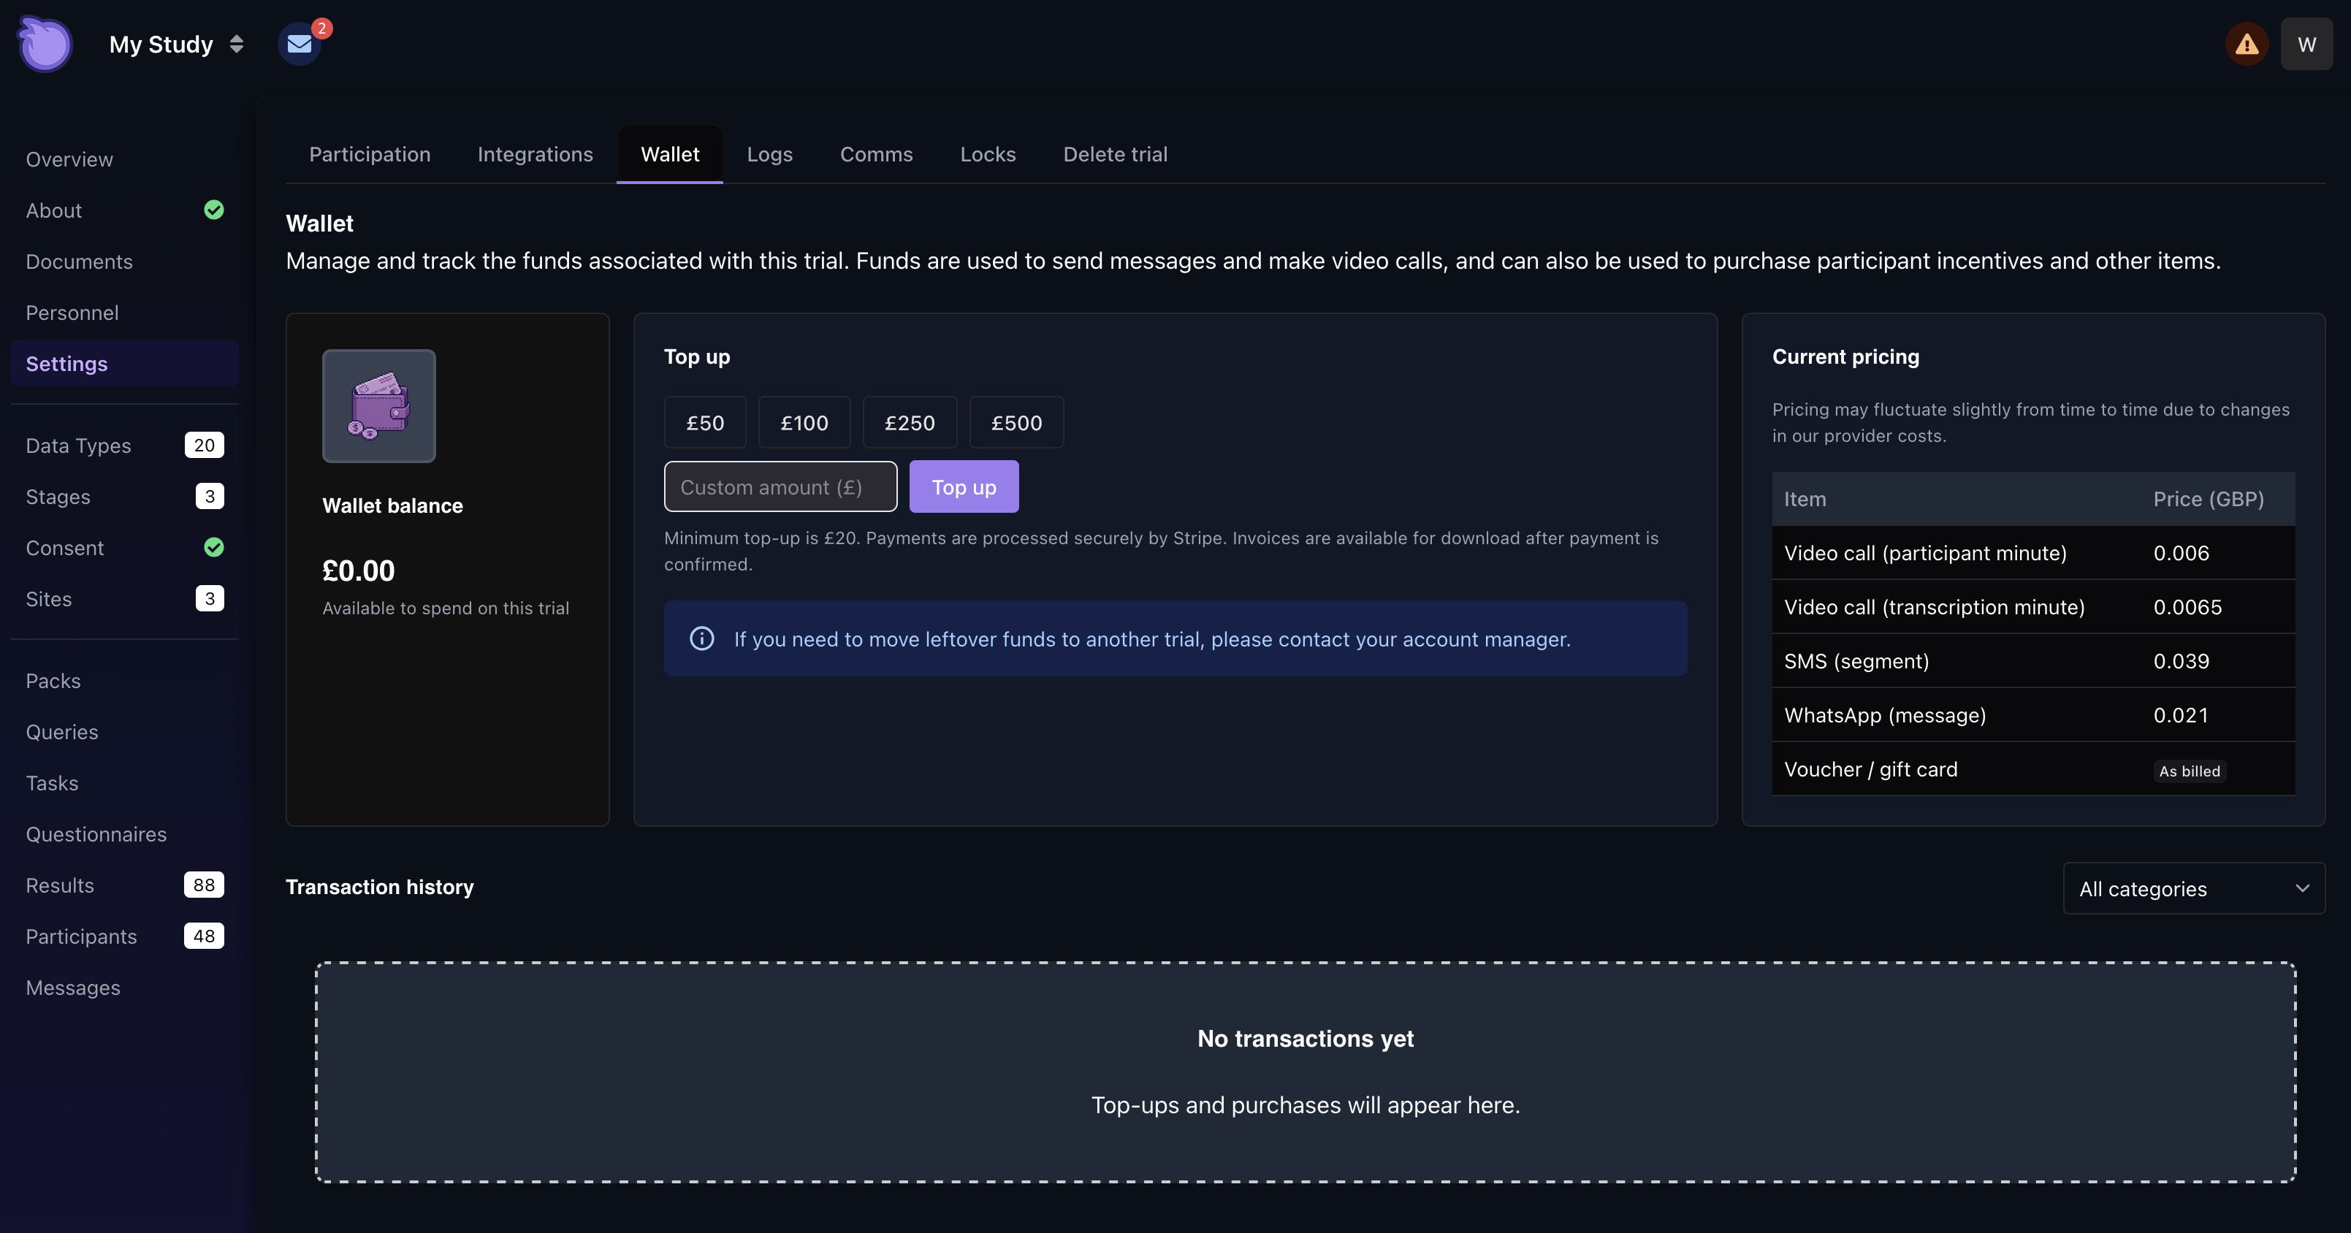Open the Delete trial tab

pyautogui.click(x=1114, y=154)
